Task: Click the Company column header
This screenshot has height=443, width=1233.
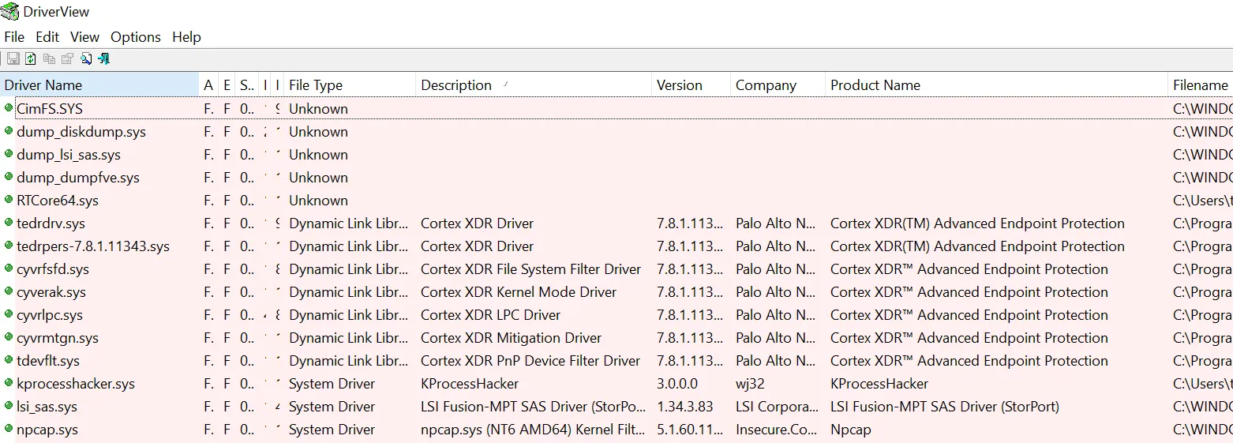Action: point(766,85)
